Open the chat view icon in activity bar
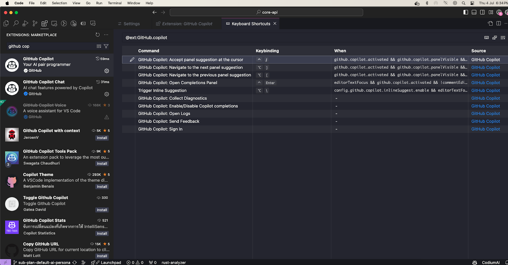The width and height of the screenshot is (508, 265). pos(93,24)
